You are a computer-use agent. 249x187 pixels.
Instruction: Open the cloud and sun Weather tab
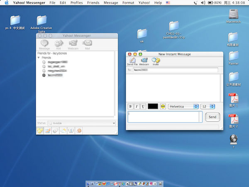coord(63,131)
